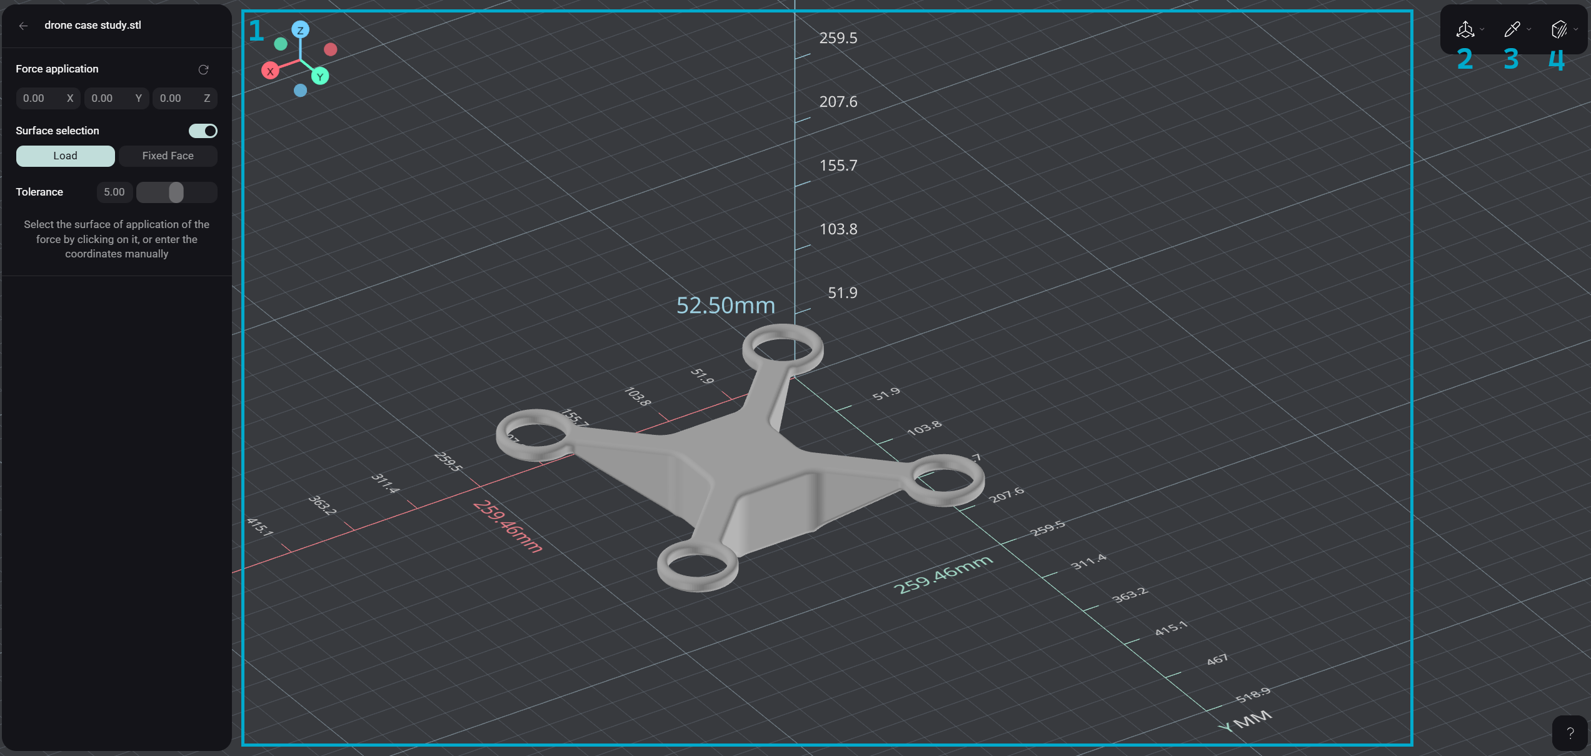Click the Tolerance slider handle
The height and width of the screenshot is (756, 1591).
coord(176,192)
